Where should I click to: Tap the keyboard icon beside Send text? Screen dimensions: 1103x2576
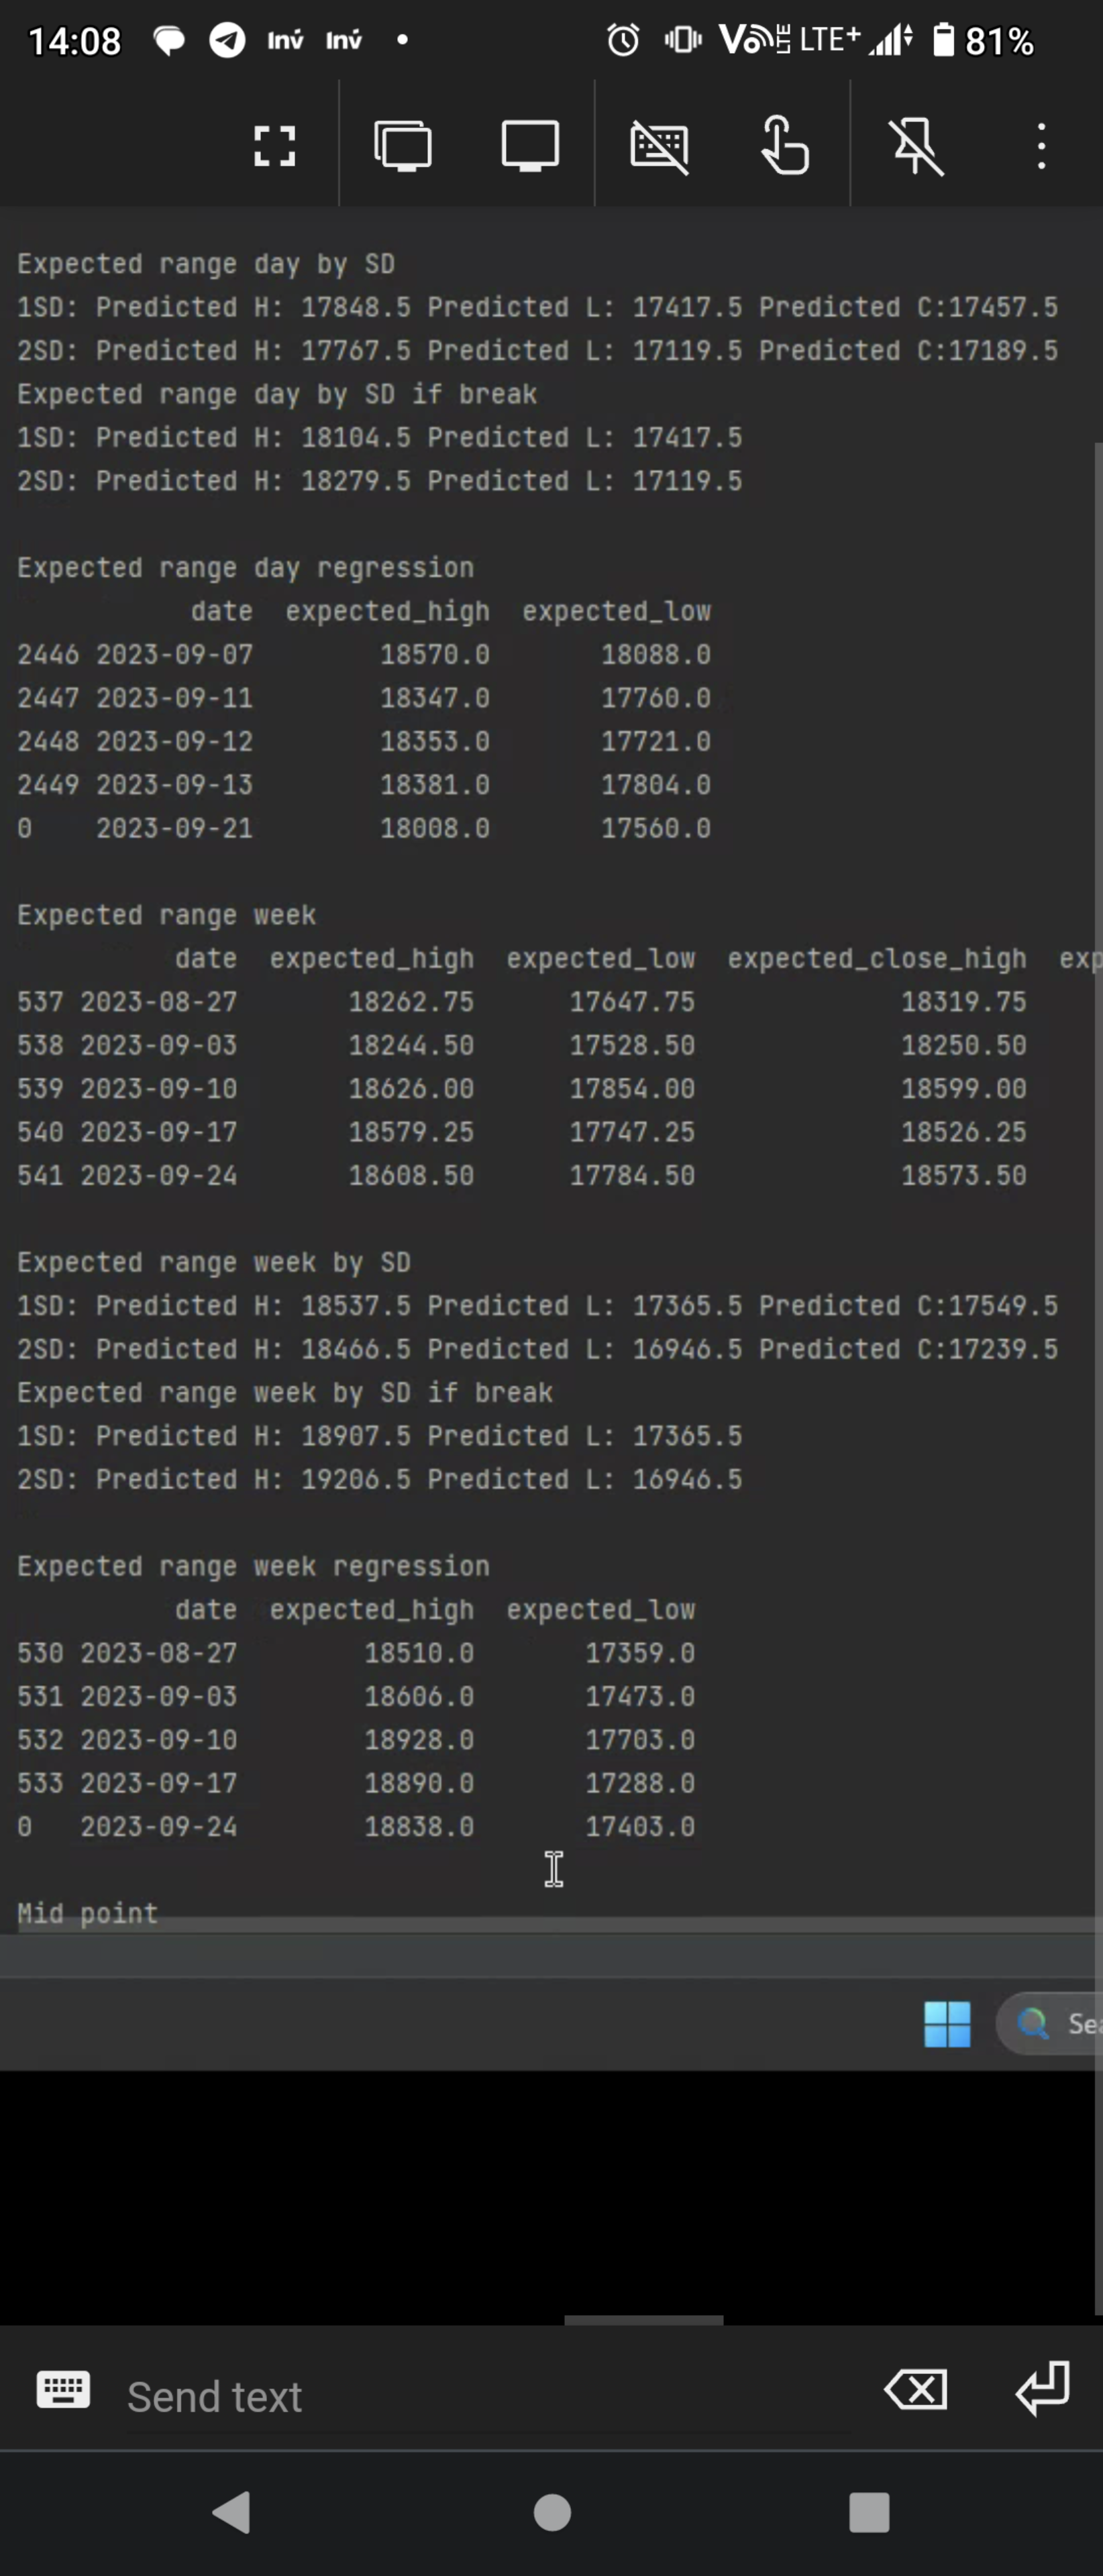pos(63,2390)
